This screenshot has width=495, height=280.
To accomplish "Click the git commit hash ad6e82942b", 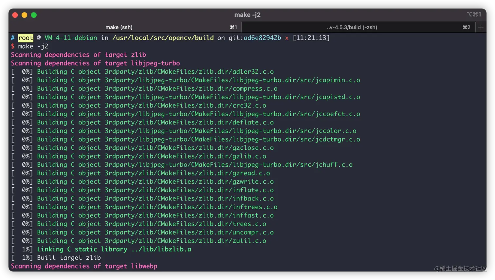I will click(x=262, y=38).
